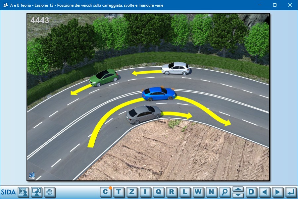The height and width of the screenshot is (199, 298).
Task: Click the Q toolbar button
Action: point(158,192)
